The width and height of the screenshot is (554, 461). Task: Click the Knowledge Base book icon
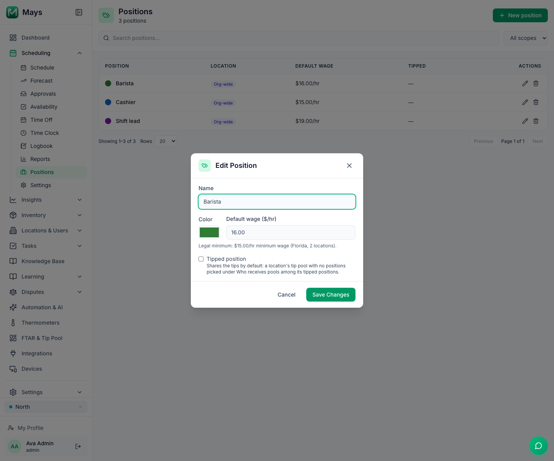point(13,261)
